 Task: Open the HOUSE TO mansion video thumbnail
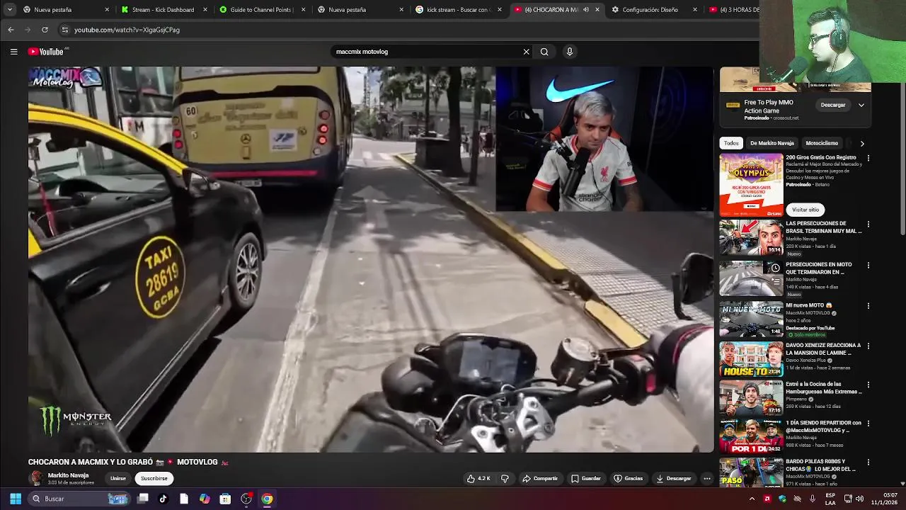tap(751, 359)
